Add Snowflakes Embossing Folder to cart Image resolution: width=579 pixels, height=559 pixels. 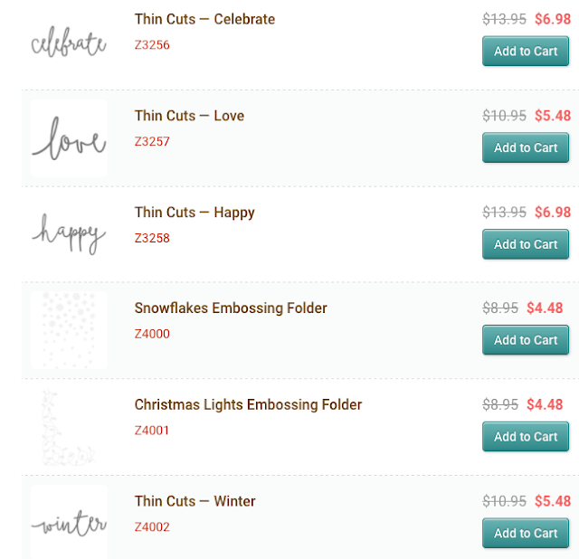525,340
